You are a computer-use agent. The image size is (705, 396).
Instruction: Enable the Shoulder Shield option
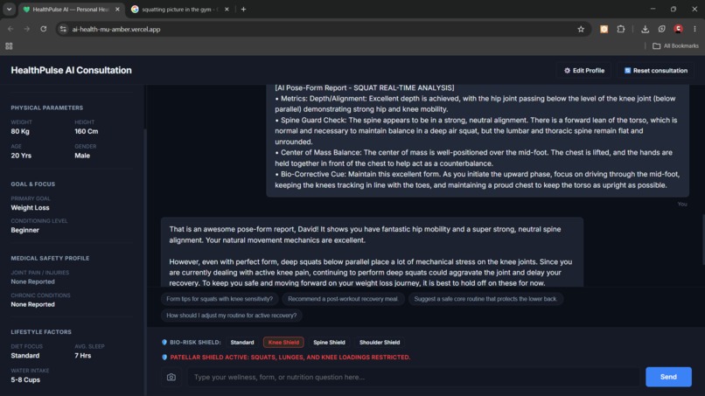380,342
